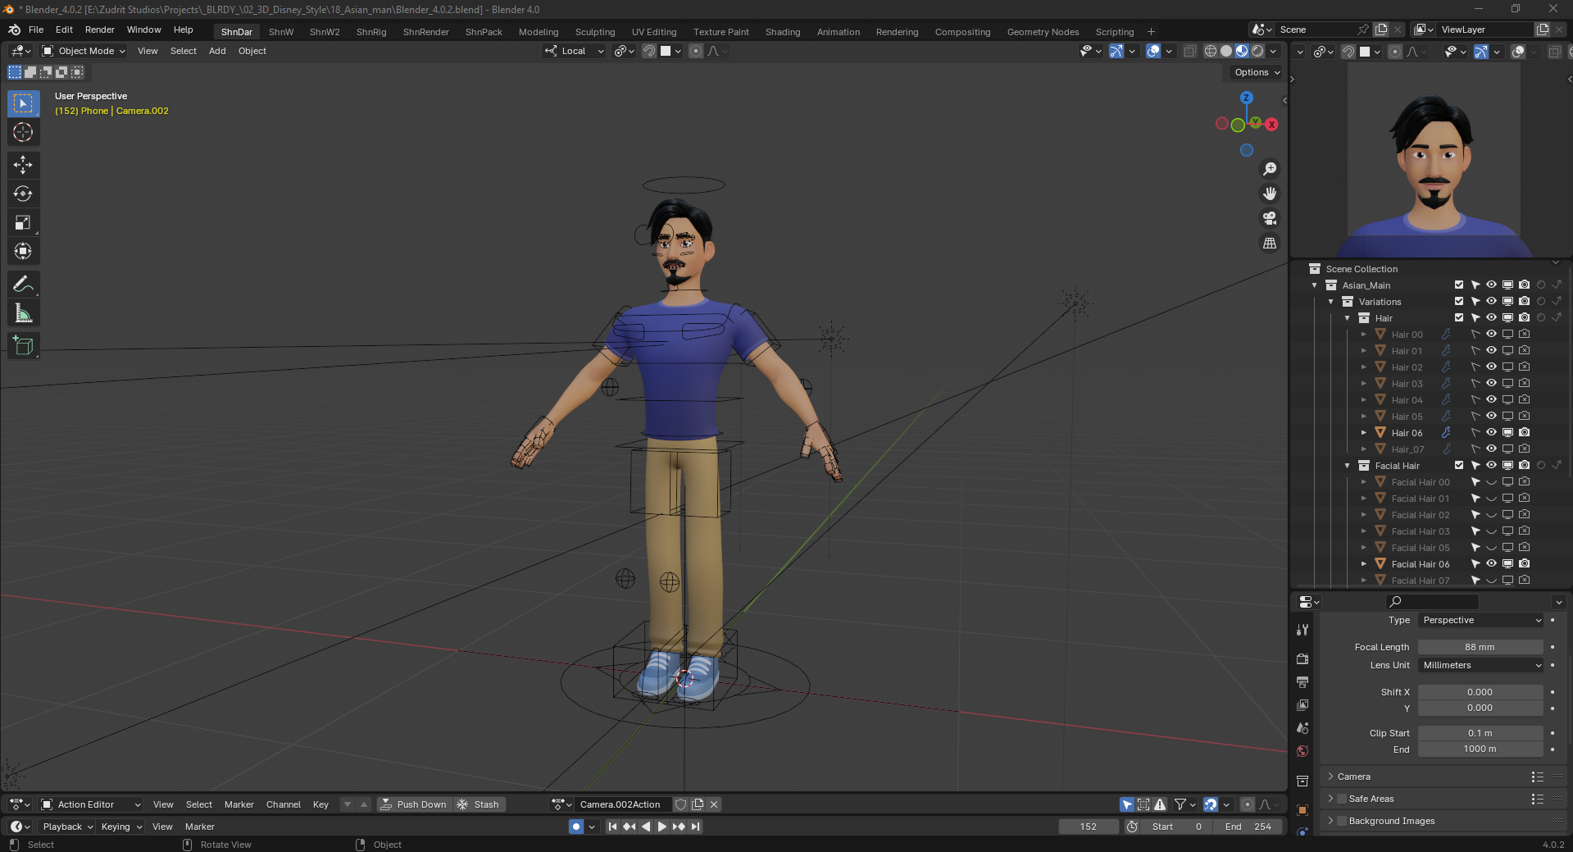1573x852 pixels.
Task: Open the Add menu in viewport header
Action: tap(217, 51)
